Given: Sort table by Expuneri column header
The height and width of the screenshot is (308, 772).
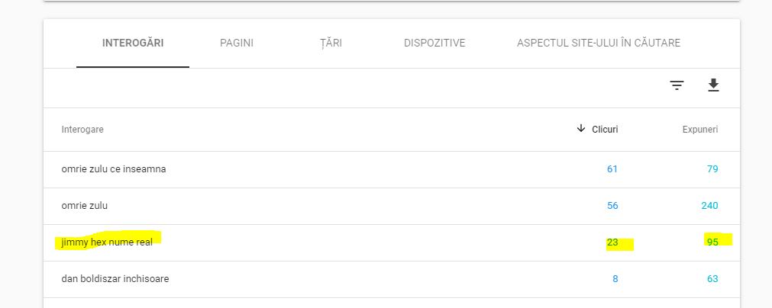Looking at the screenshot, I should 700,130.
